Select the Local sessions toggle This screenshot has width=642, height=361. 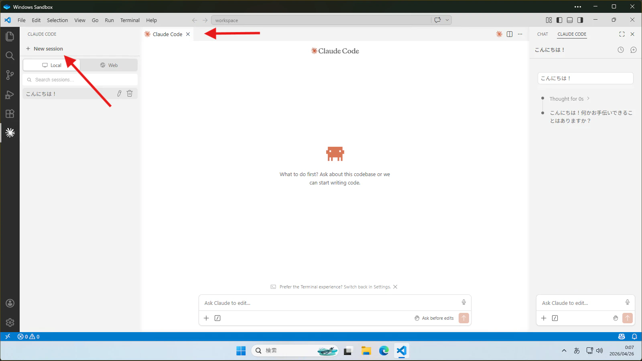[51, 65]
